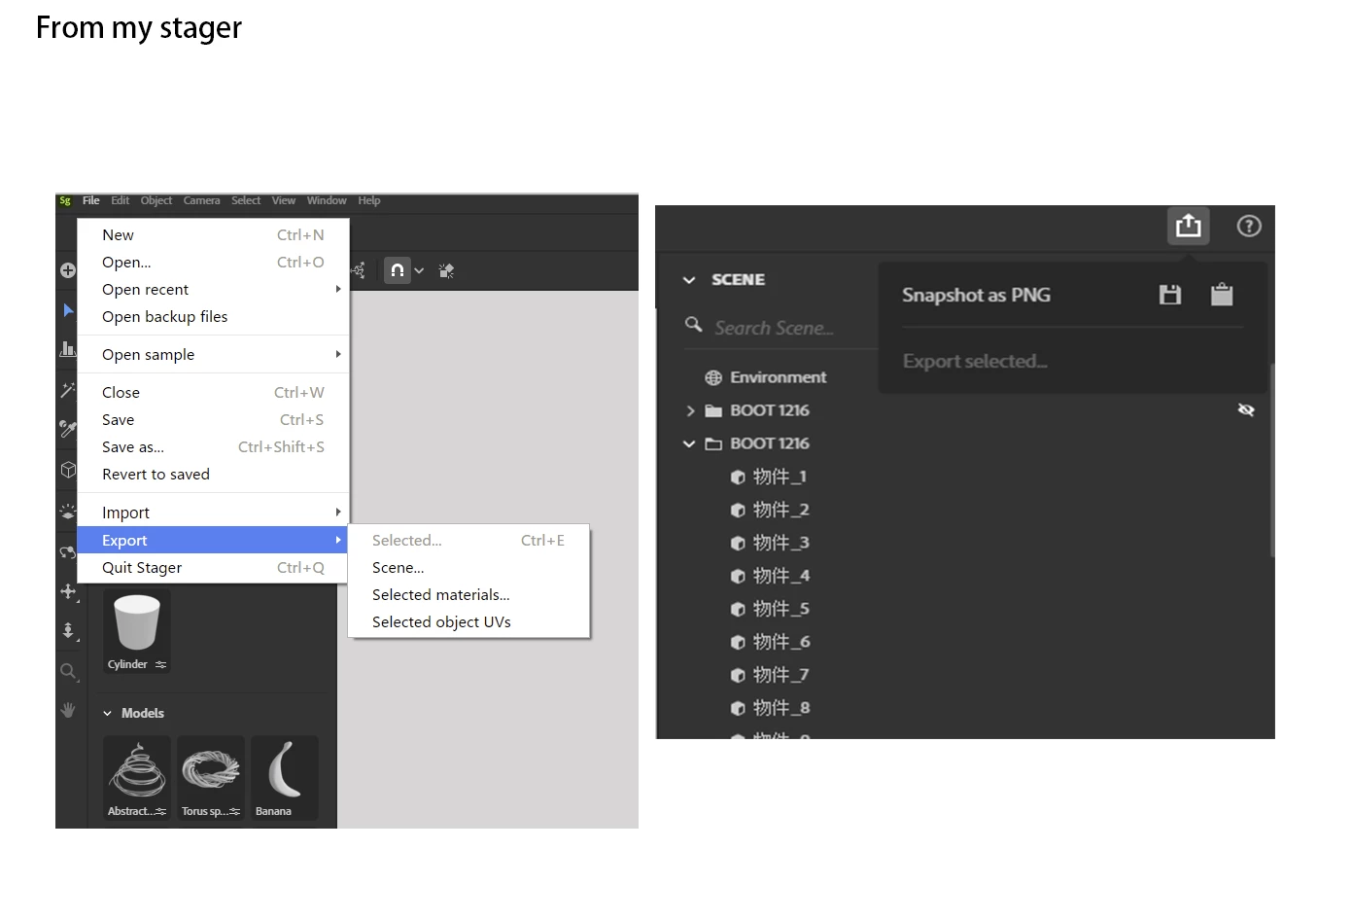Select the arrow Select tool
Image resolution: width=1352 pixels, height=920 pixels.
[68, 310]
